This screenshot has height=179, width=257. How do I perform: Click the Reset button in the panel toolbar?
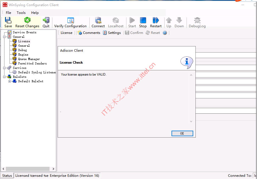(153, 33)
